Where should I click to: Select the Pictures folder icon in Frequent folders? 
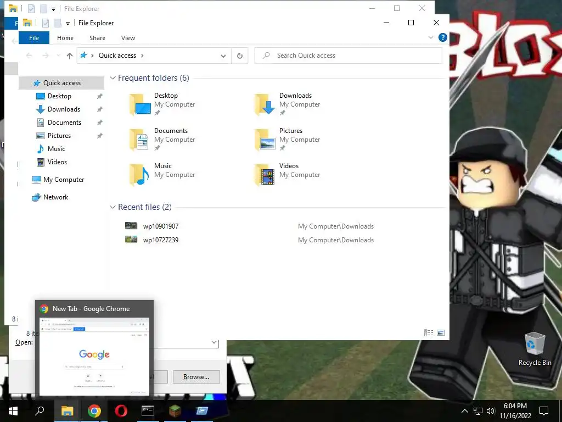[265, 140]
